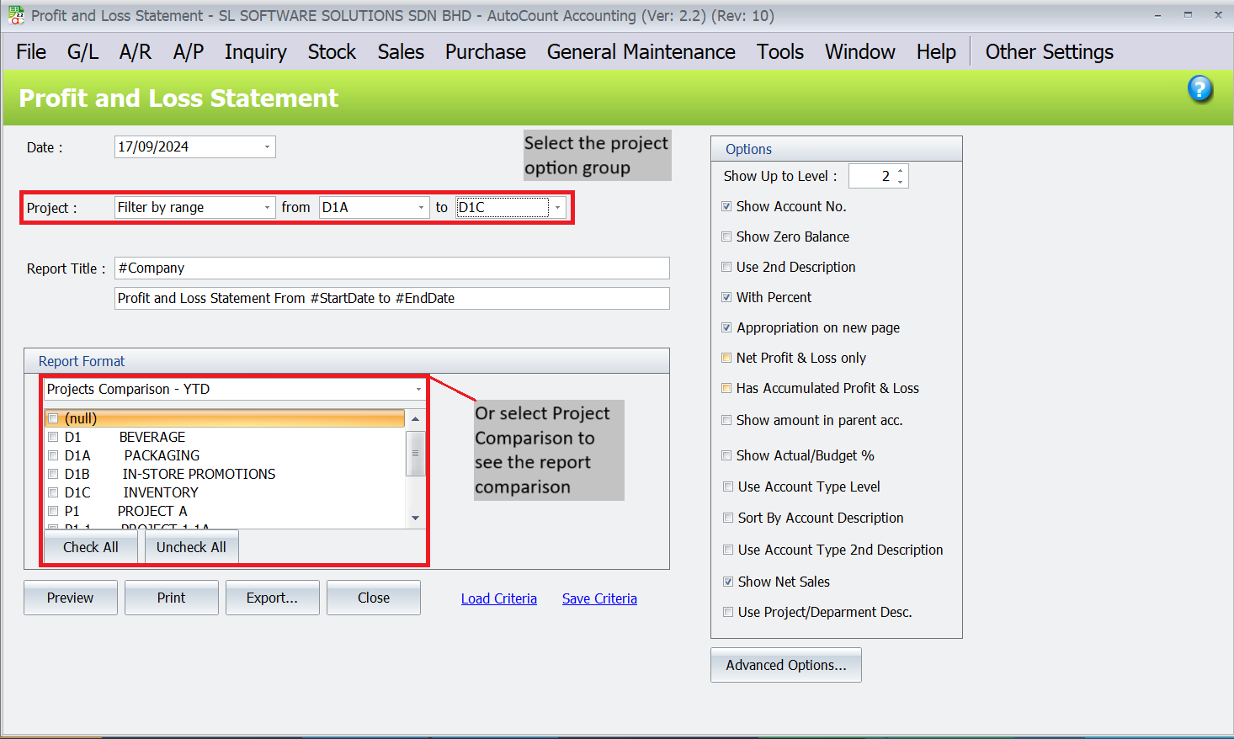Click the blue help question mark icon
The image size is (1234, 739).
(1200, 88)
